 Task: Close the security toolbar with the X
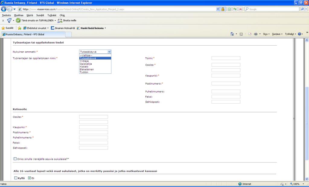click(x=3, y=21)
